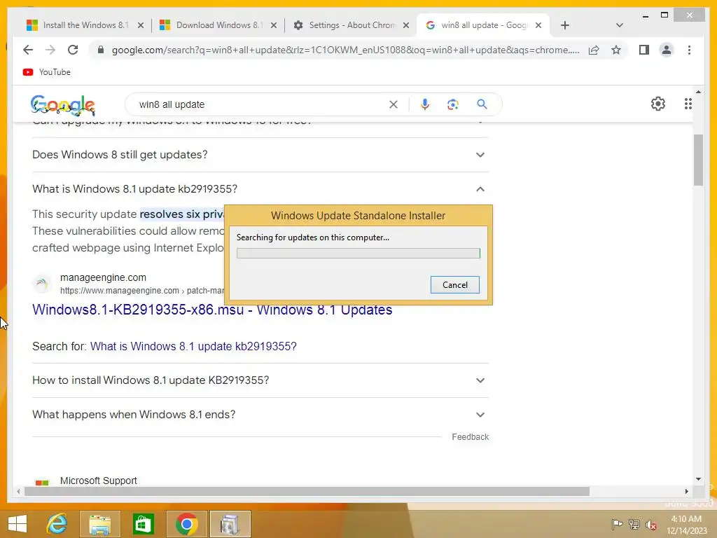
Task: Expand the partially hidden top question chevron
Action: pyautogui.click(x=480, y=123)
